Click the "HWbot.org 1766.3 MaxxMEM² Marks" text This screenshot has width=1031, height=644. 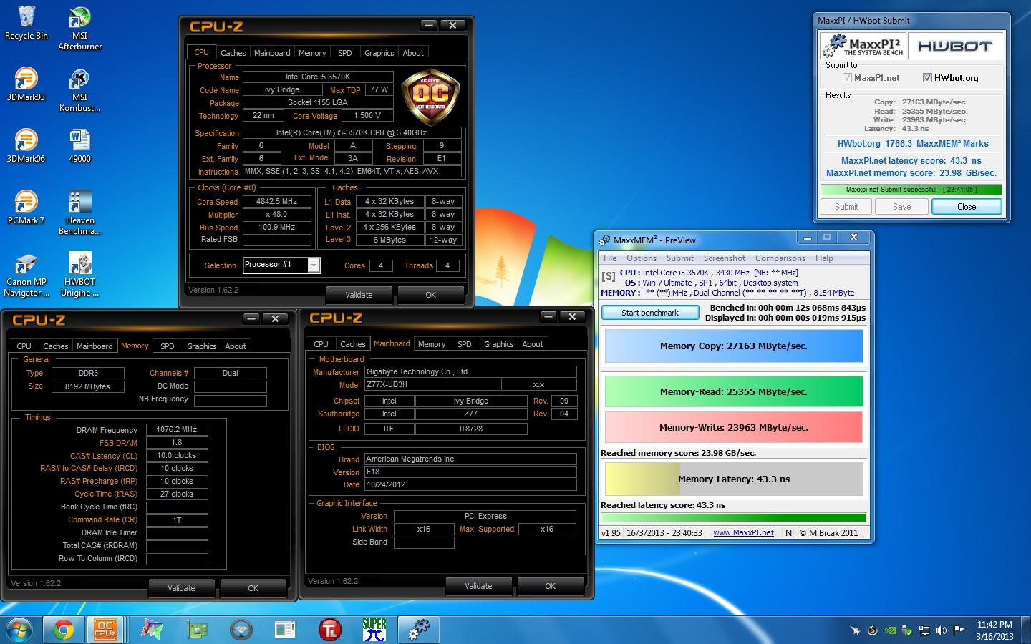[913, 144]
